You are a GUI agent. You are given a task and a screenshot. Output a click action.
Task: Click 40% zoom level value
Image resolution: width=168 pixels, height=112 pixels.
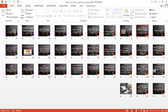tap(162, 111)
